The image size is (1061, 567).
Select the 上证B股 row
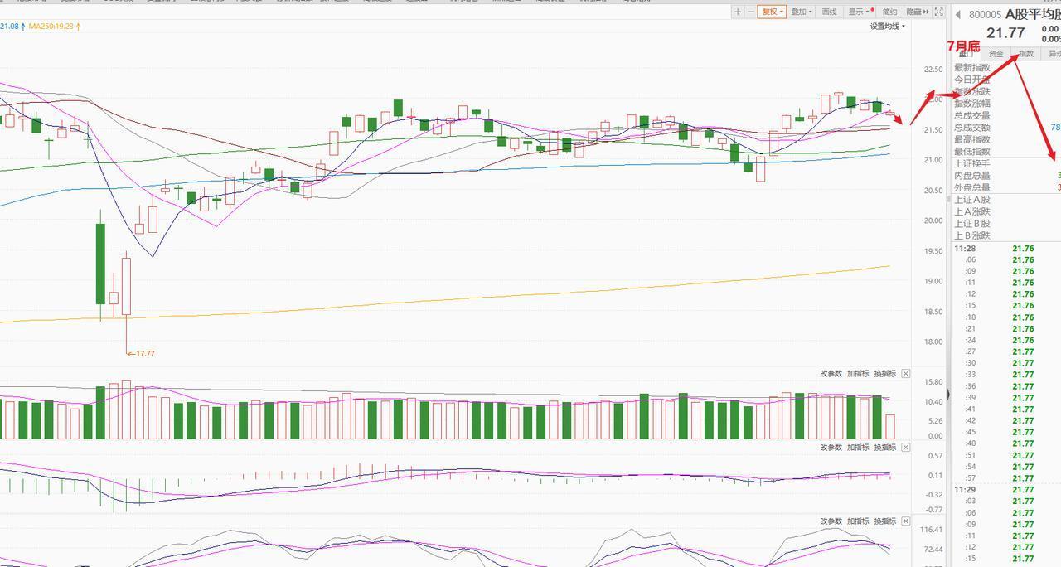point(1005,224)
